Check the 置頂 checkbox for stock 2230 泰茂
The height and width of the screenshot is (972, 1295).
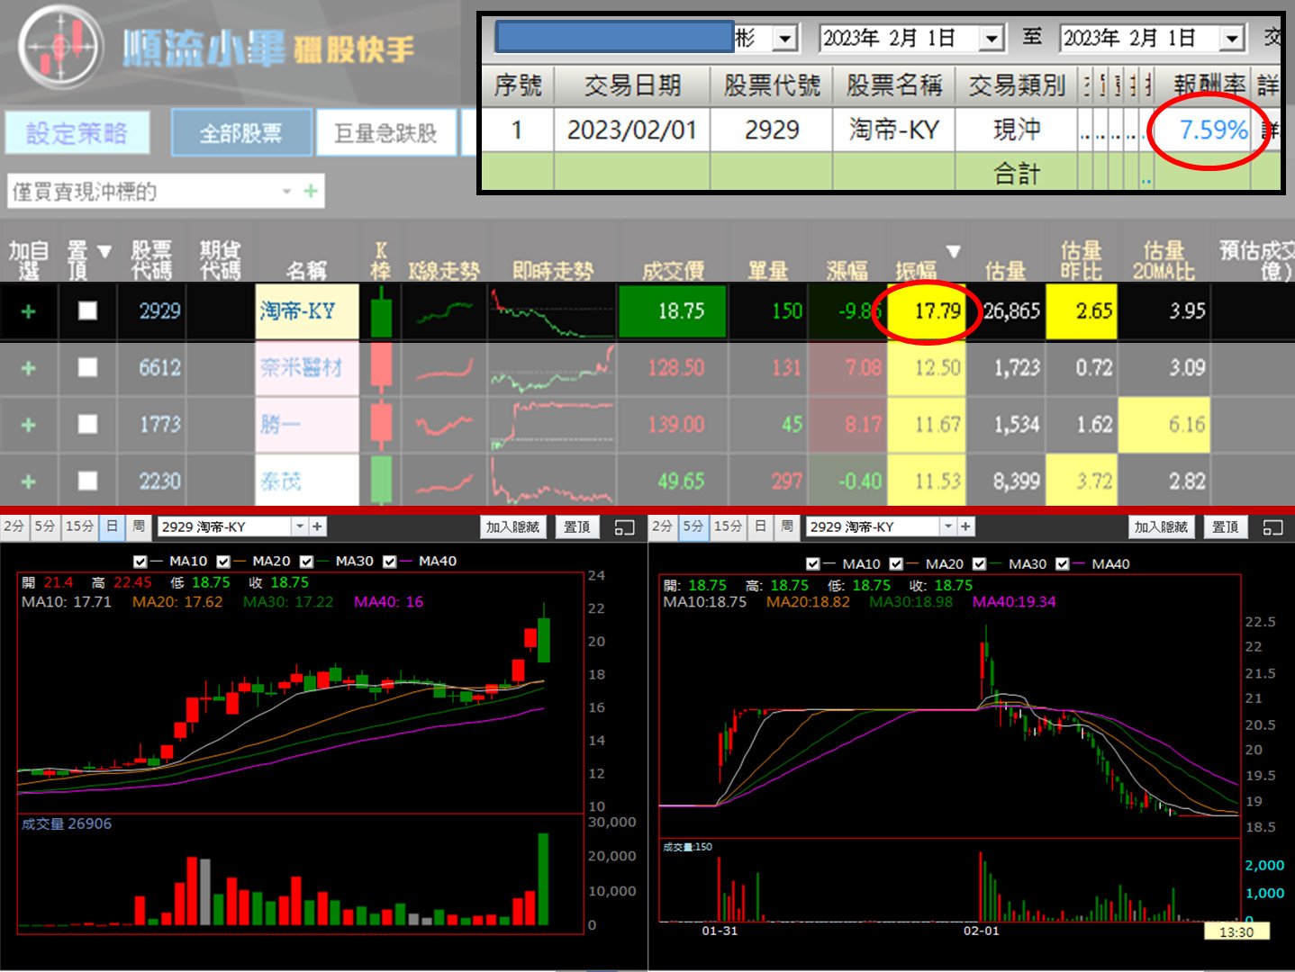[86, 481]
